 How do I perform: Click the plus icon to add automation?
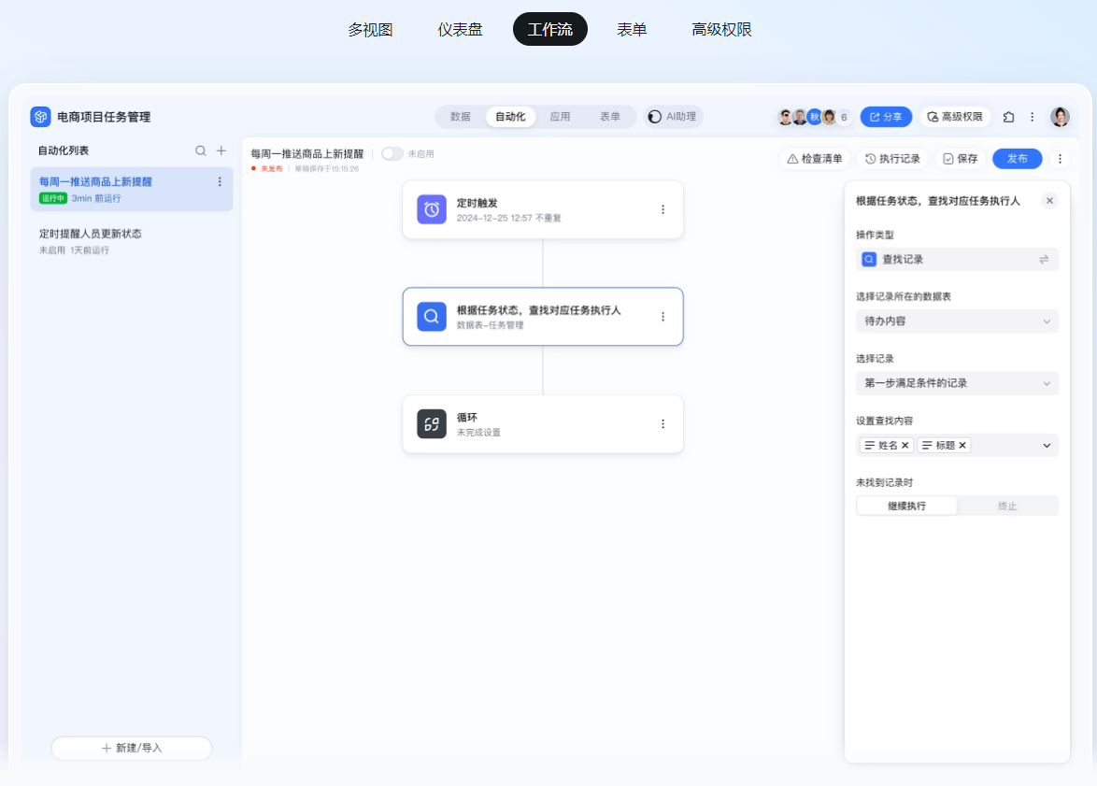pos(221,150)
